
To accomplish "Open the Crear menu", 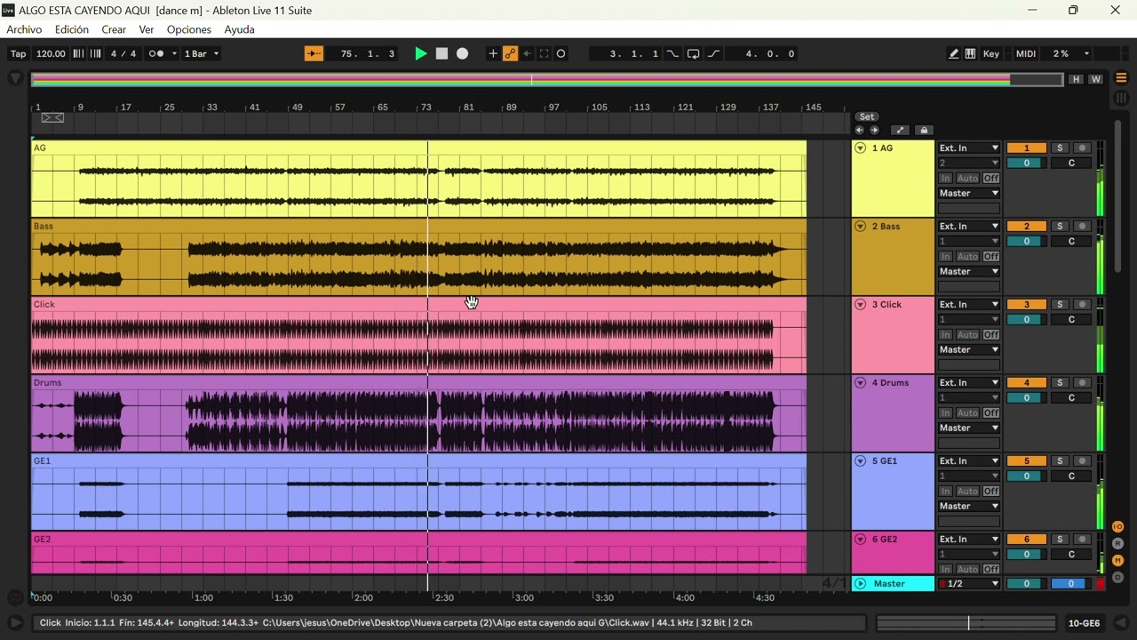I will 114,29.
